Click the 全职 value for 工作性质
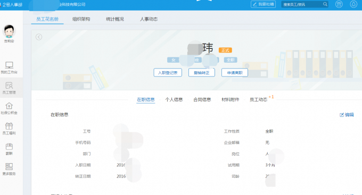362x195 pixels. 269,131
